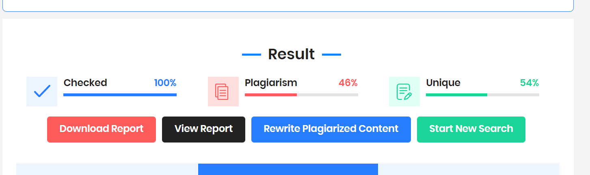Open View Report
The image size is (590, 175).
pyautogui.click(x=203, y=130)
